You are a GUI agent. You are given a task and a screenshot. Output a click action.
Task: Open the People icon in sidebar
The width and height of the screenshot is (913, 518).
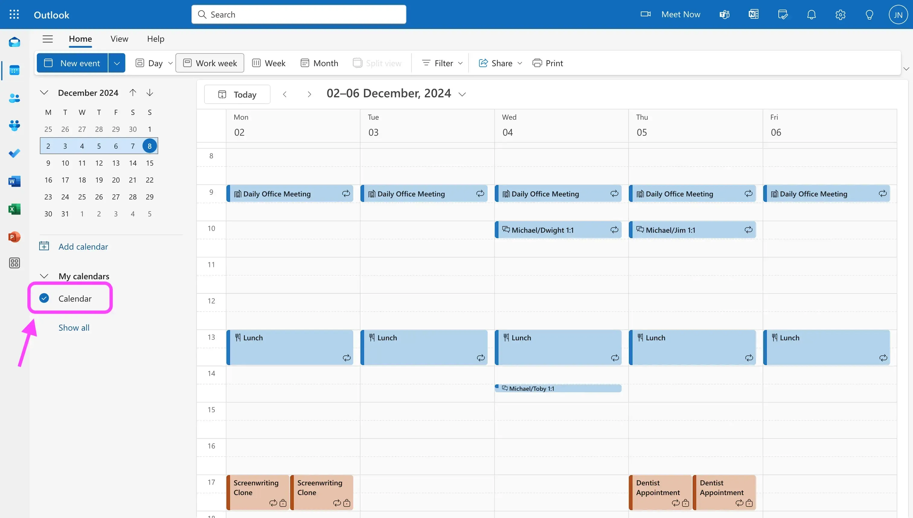(14, 98)
